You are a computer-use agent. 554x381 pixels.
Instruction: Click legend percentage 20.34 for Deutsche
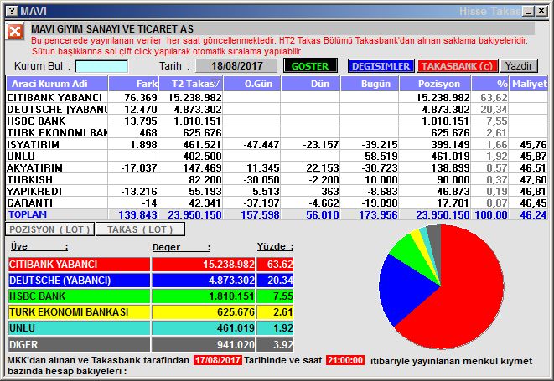click(x=280, y=280)
